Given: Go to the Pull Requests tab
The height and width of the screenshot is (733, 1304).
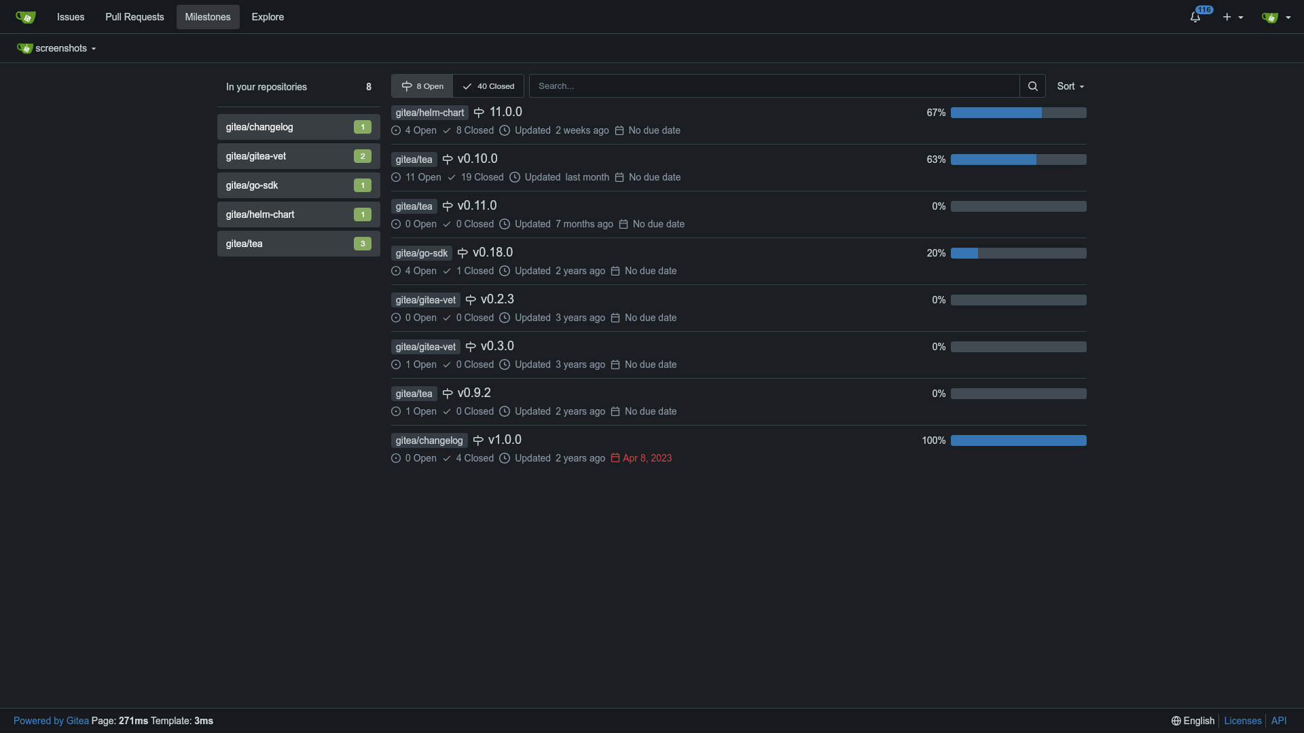Looking at the screenshot, I should click(134, 17).
